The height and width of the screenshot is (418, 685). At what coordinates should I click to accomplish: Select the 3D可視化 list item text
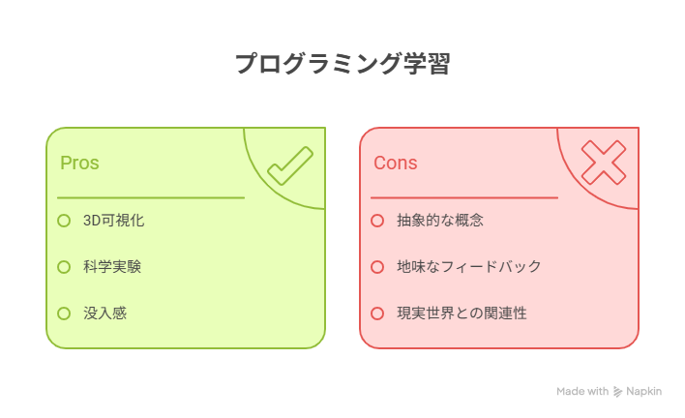point(114,221)
